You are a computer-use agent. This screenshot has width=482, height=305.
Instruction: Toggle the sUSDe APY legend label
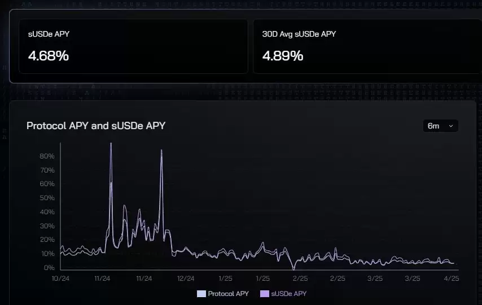[x=288, y=294]
